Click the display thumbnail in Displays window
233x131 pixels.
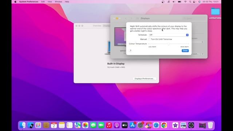point(120,37)
